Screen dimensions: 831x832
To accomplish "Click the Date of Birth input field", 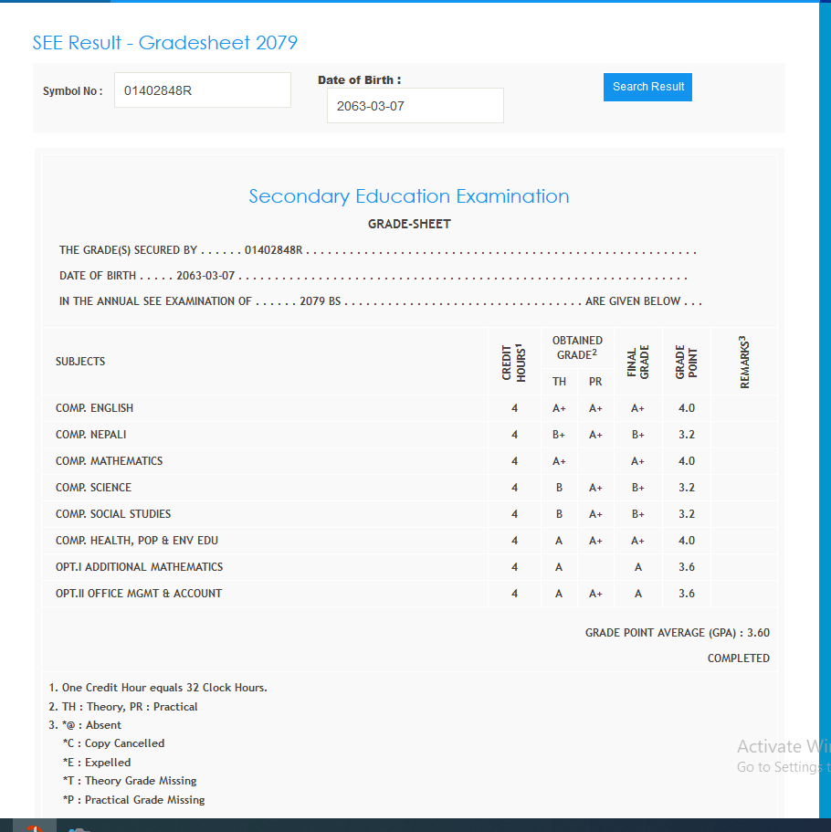I will (415, 106).
